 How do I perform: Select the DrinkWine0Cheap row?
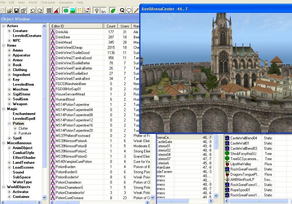(94, 48)
